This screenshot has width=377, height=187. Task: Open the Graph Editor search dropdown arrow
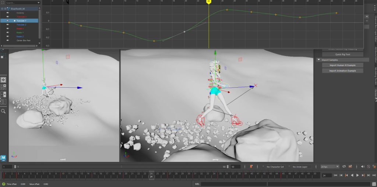tap(39, 3)
